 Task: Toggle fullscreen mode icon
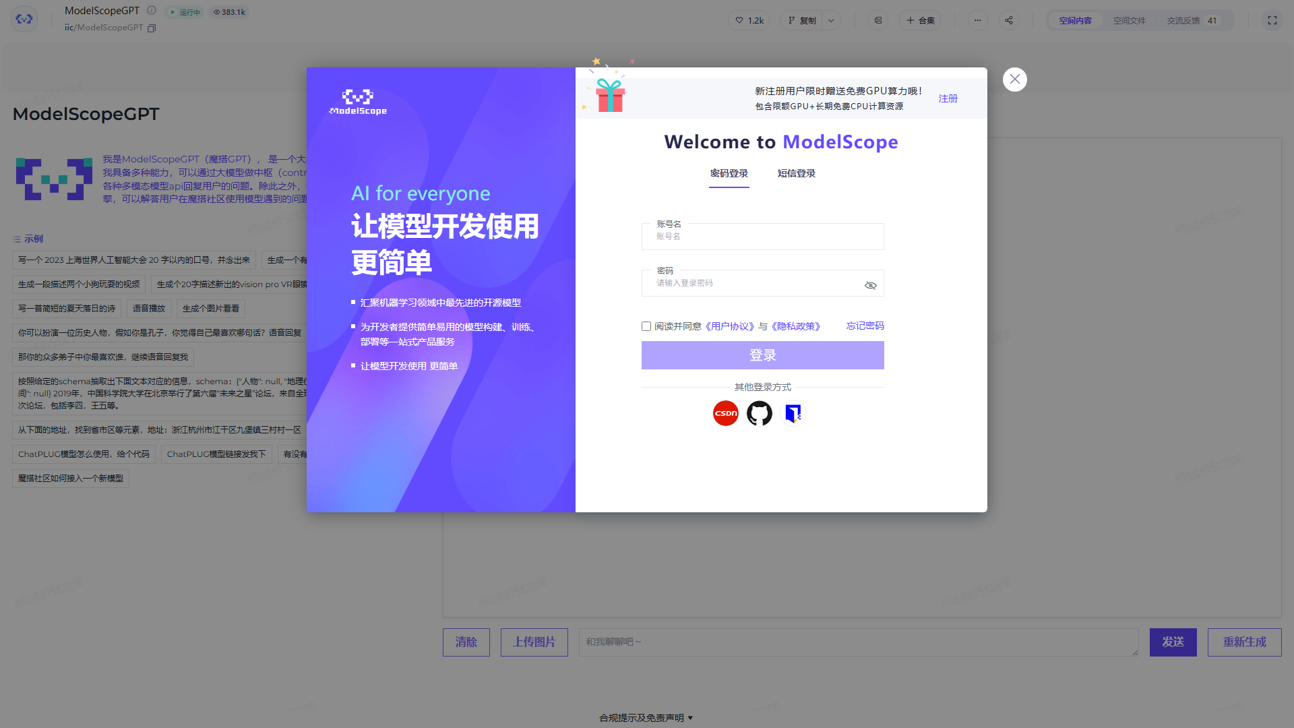click(x=1272, y=20)
